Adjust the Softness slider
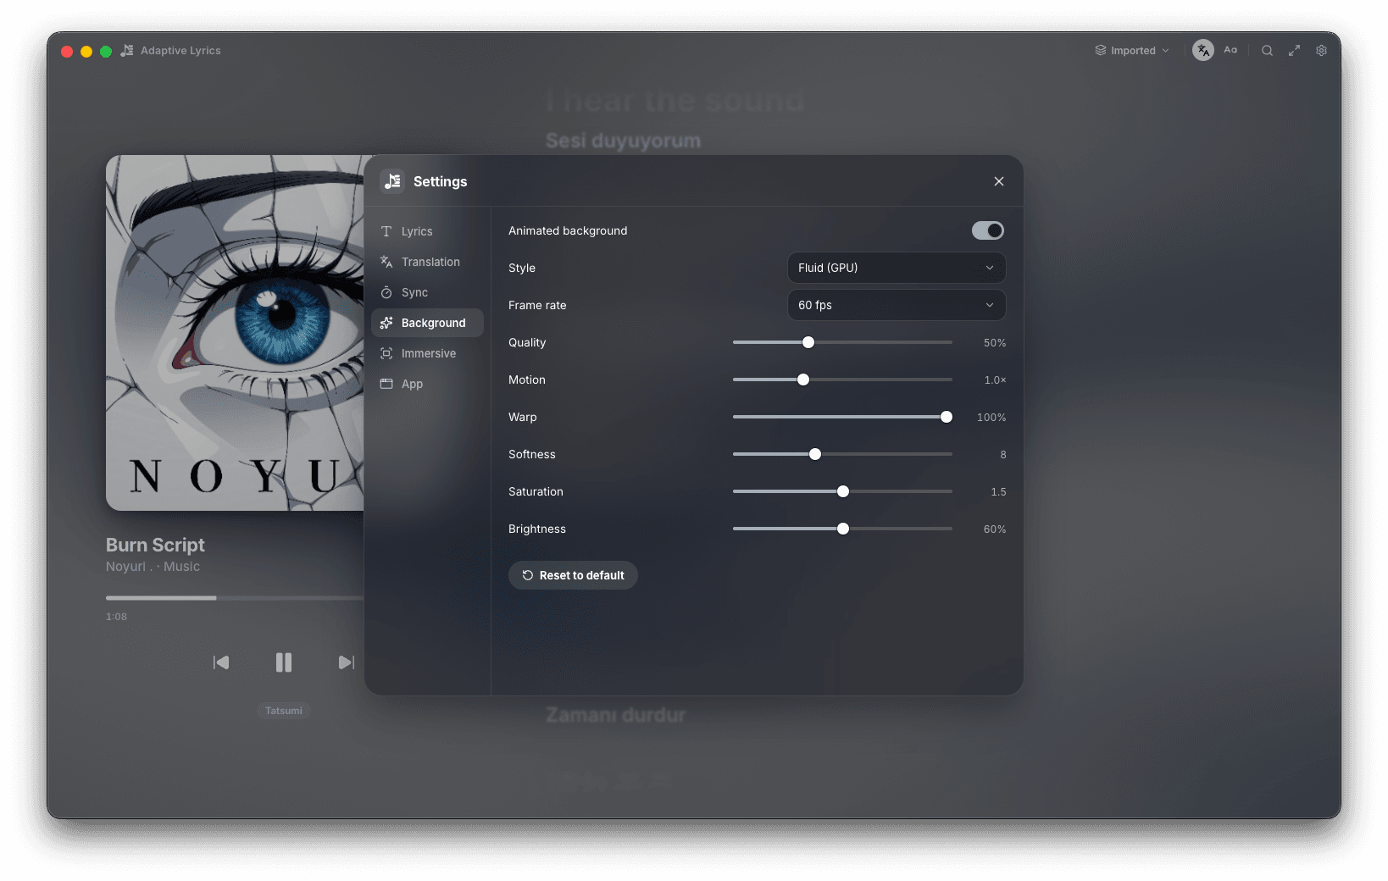1388x881 pixels. click(x=842, y=454)
